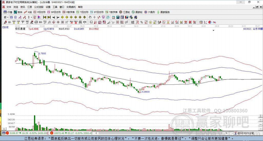Click horizontal scrollbar right arrow
This screenshot has height=141, width=263.
tap(226, 133)
